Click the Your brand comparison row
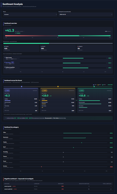 pyautogui.click(x=58, y=63)
